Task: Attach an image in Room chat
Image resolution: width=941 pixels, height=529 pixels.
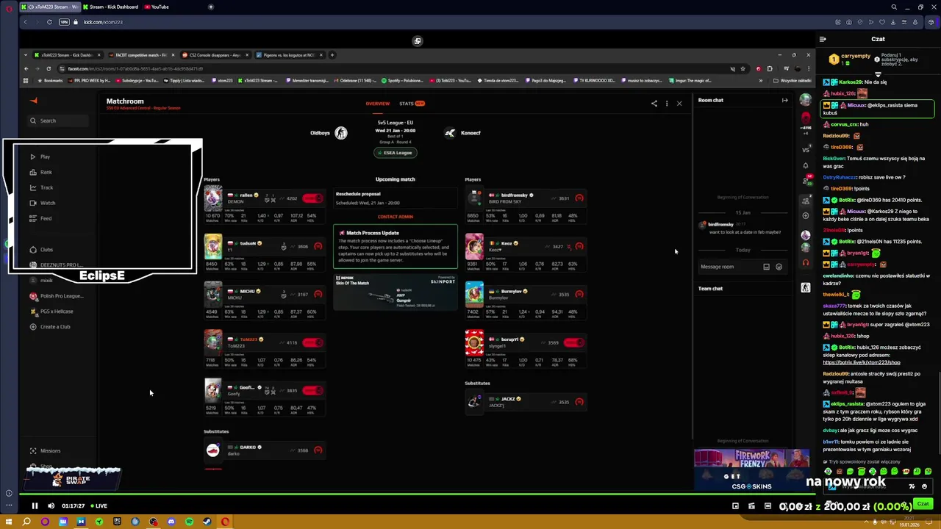Action: tap(766, 267)
